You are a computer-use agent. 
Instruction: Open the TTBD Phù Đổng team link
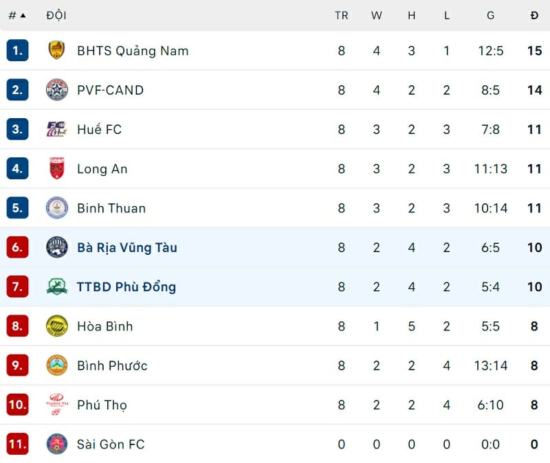(x=126, y=286)
